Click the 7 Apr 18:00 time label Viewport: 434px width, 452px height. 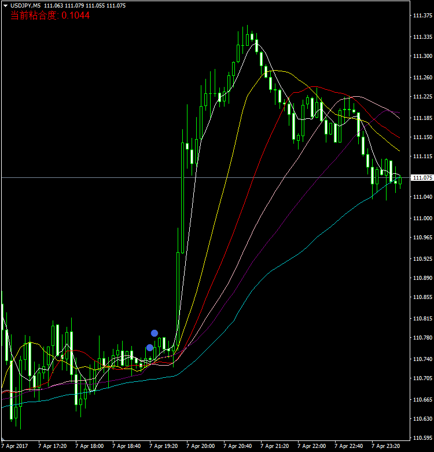coord(90,446)
